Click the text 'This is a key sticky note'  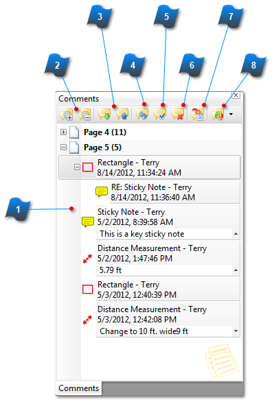click(x=141, y=234)
